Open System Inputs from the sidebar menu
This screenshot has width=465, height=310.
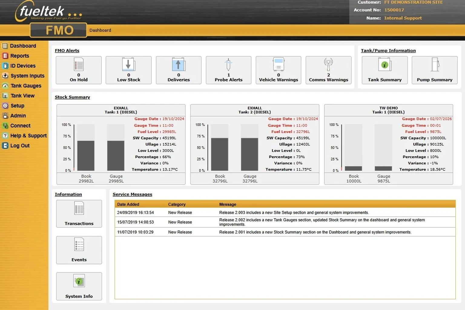click(28, 76)
